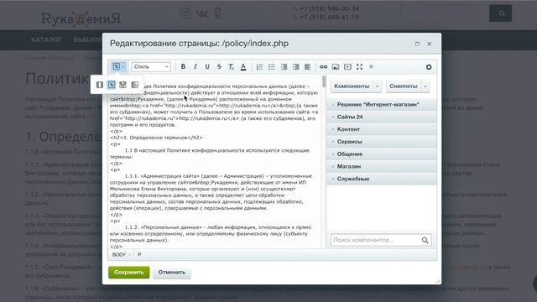Viewport: 537px width, 302px height.
Task: Open editor settings gear
Action: (429, 67)
